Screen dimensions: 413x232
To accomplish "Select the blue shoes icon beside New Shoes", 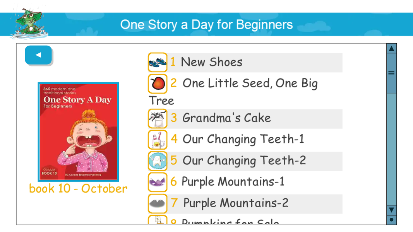I will [157, 62].
